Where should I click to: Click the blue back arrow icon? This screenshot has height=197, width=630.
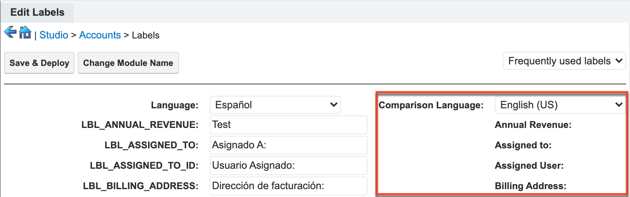pyautogui.click(x=10, y=32)
